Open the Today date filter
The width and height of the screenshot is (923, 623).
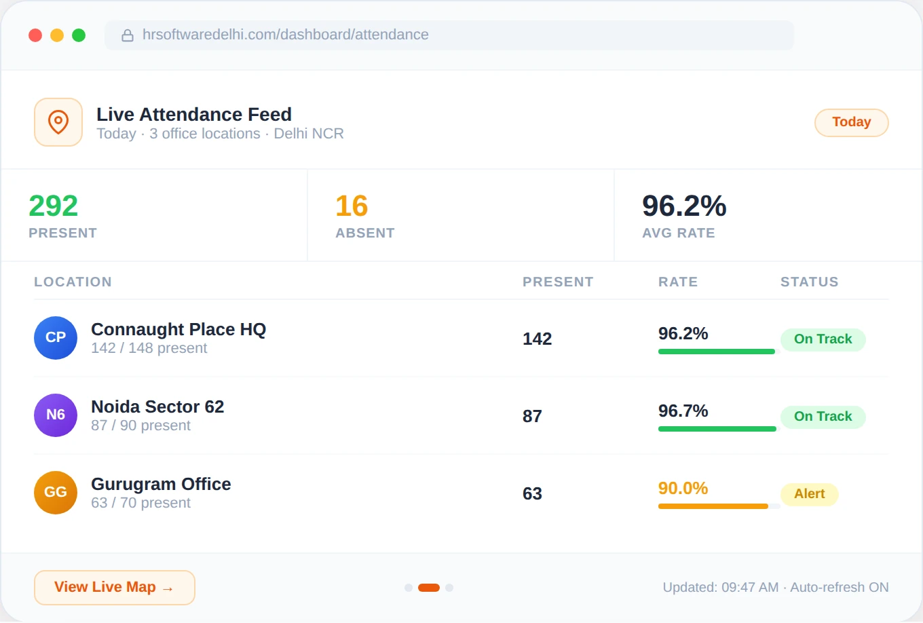pos(851,122)
